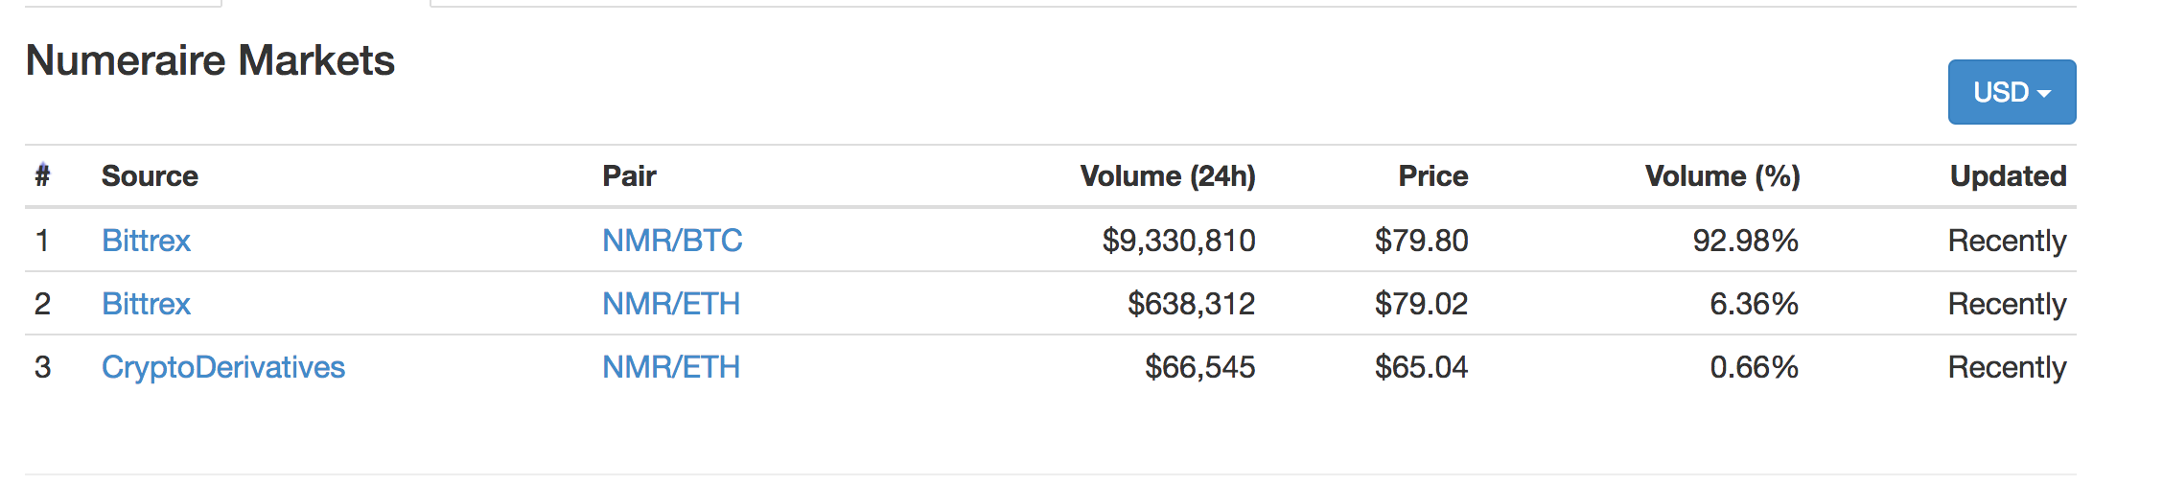Image resolution: width=2163 pixels, height=485 pixels.
Task: Open the Bittrex link in the second row
Action: [x=146, y=303]
